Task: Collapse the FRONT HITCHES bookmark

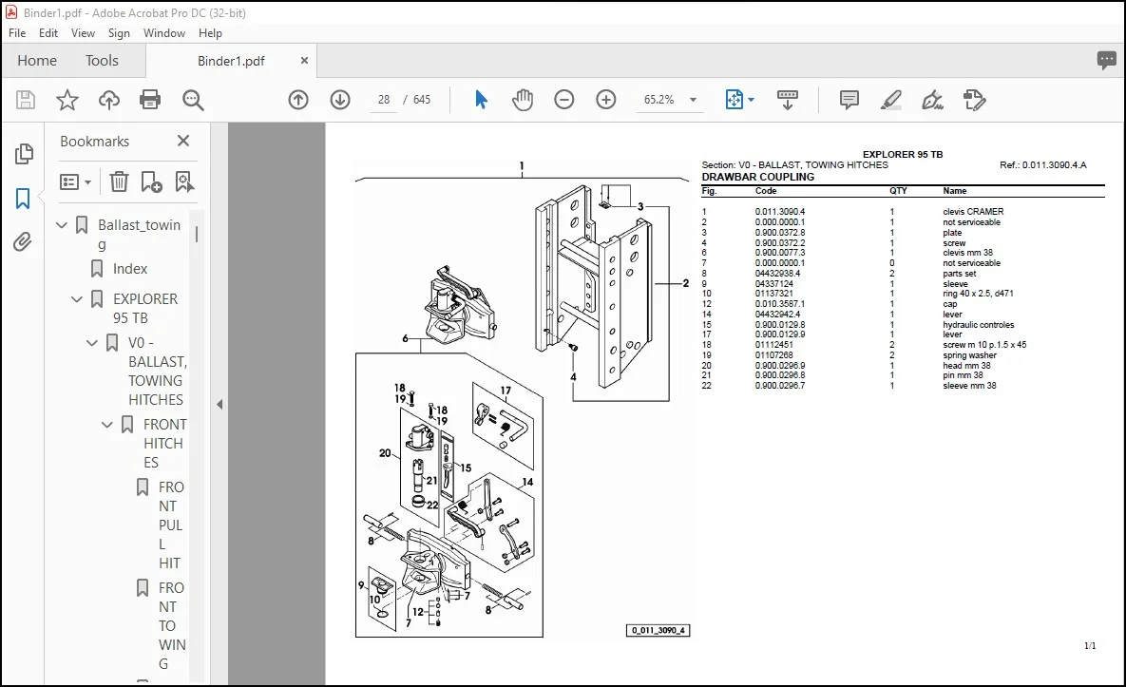Action: click(107, 425)
